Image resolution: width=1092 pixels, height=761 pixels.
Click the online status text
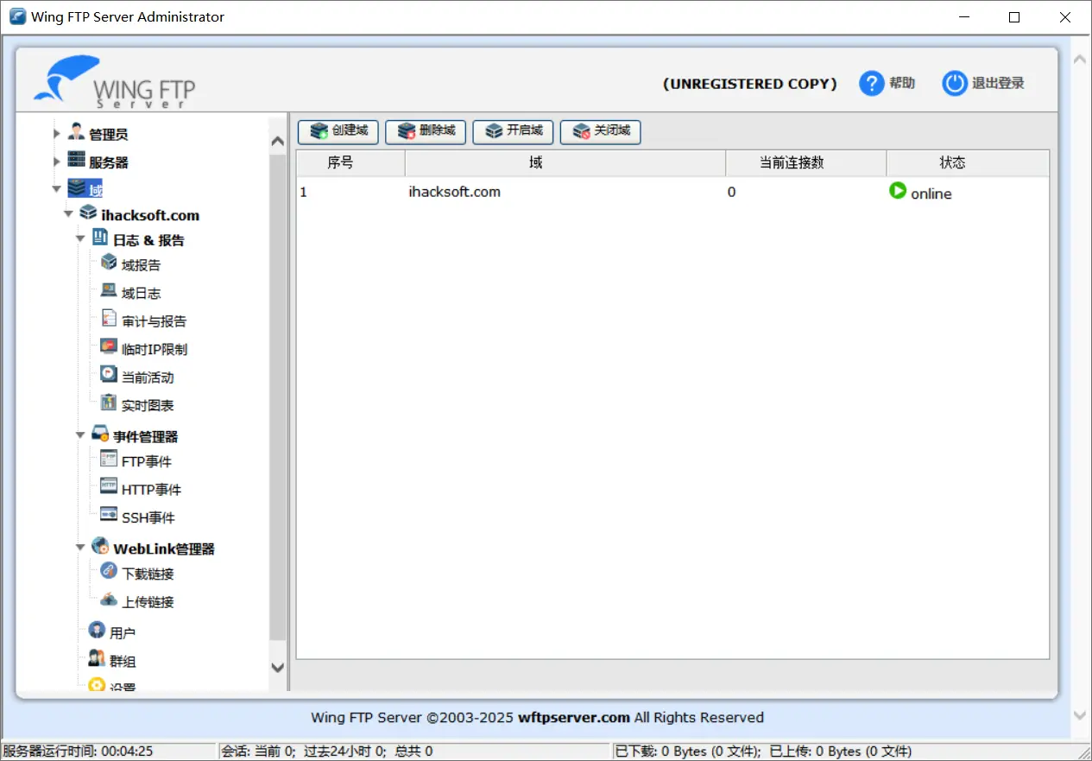coord(931,193)
